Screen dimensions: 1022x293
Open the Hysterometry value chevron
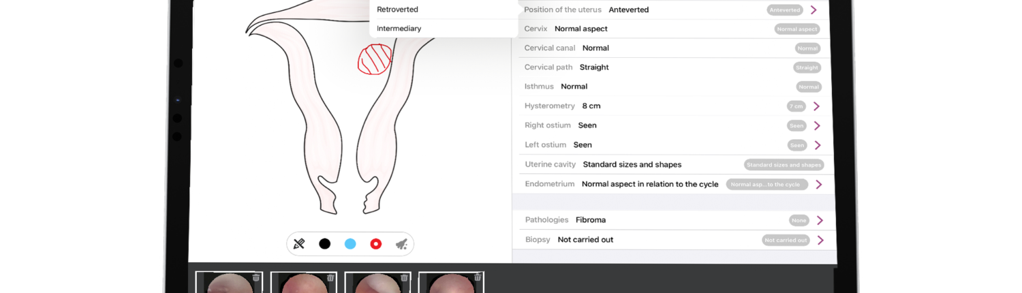816,106
